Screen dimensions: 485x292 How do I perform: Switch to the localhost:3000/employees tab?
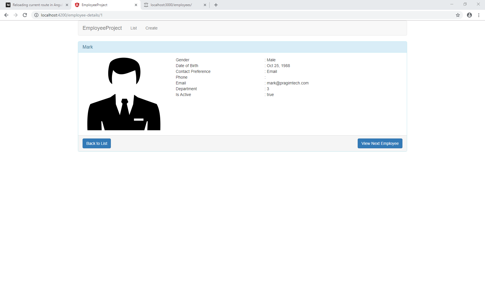tap(170, 5)
